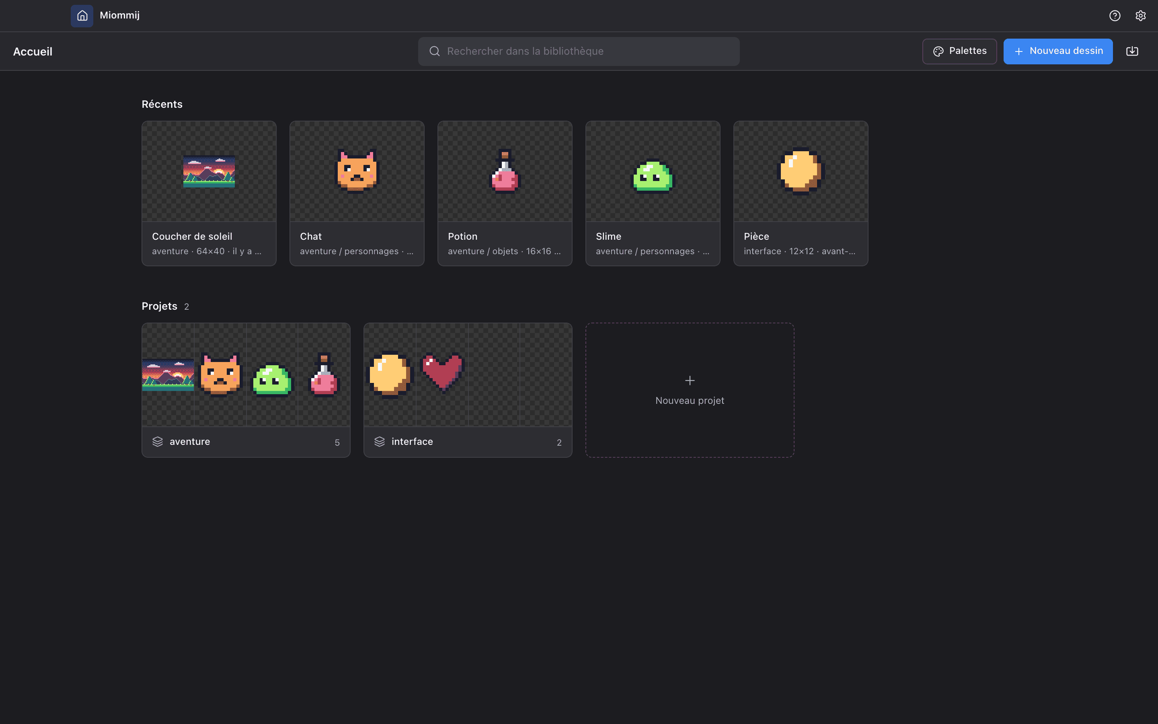Click the layers icon next to aventure
The height and width of the screenshot is (724, 1158).
click(158, 442)
